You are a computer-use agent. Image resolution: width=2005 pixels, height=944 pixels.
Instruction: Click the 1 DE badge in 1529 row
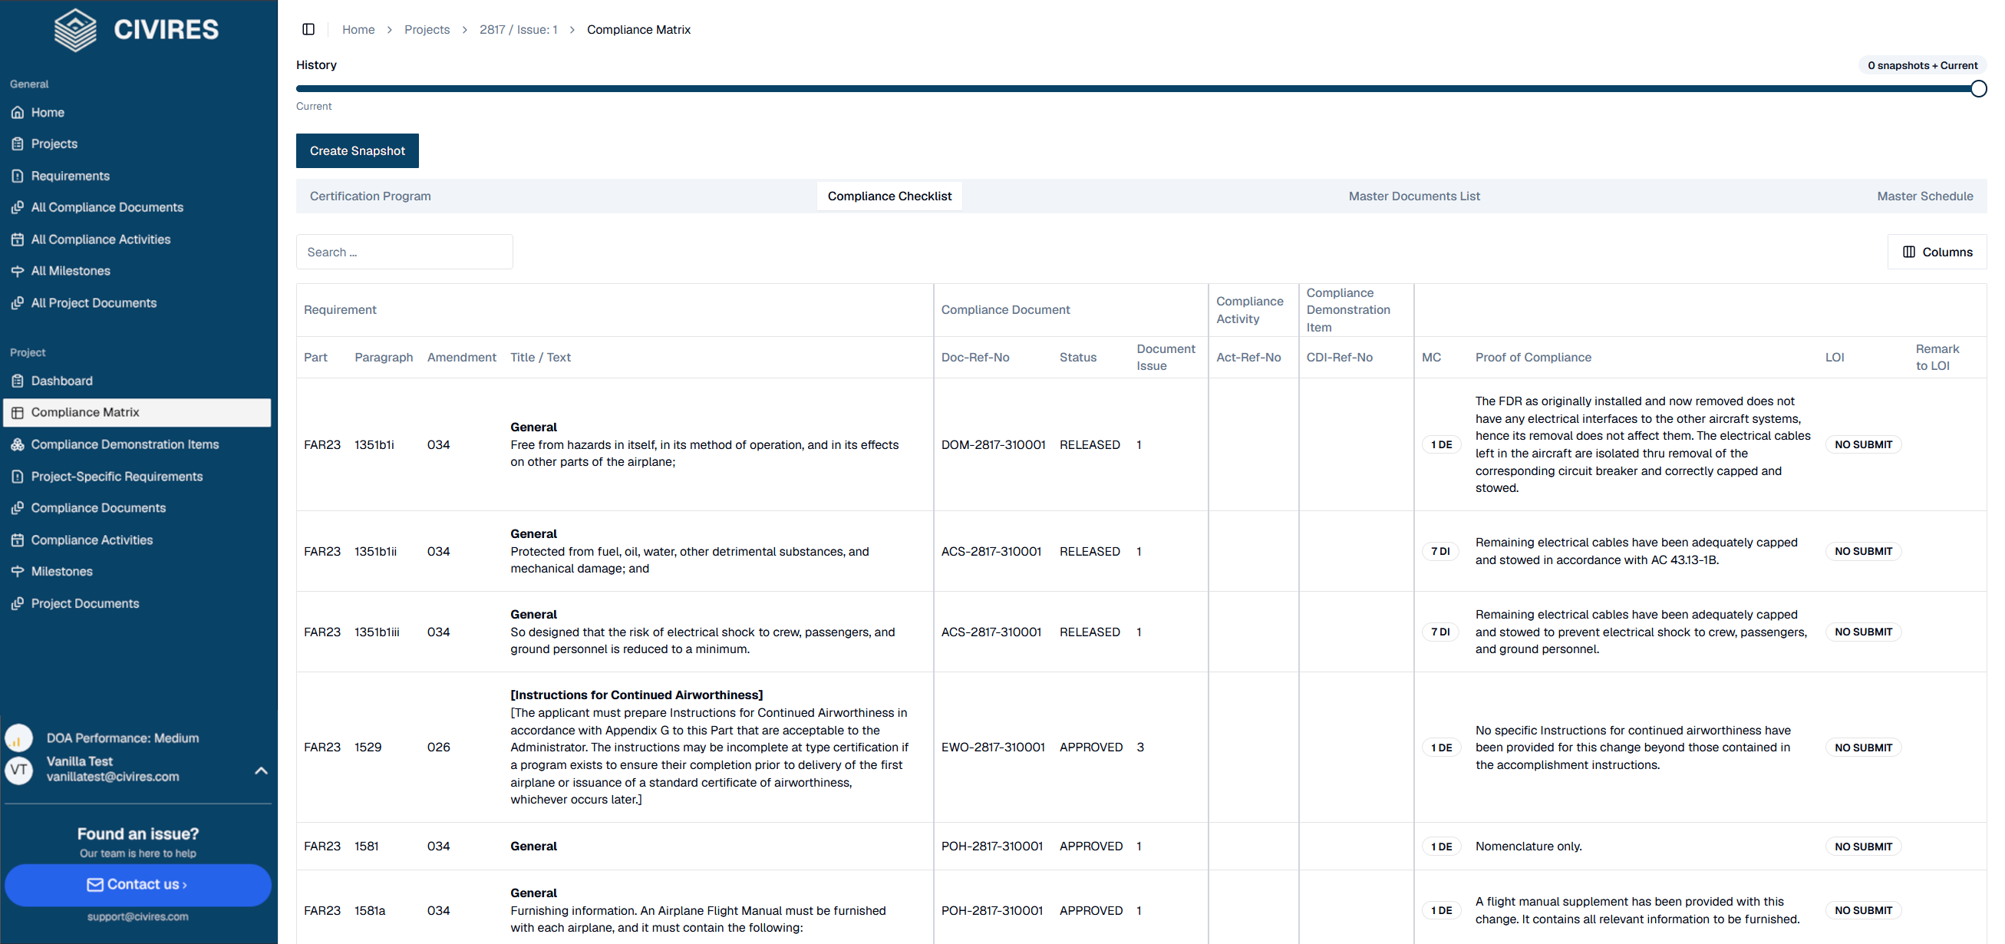pyautogui.click(x=1441, y=748)
